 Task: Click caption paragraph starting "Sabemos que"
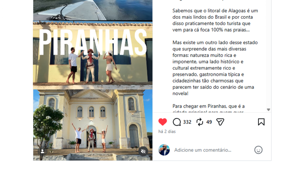[x=215, y=20]
